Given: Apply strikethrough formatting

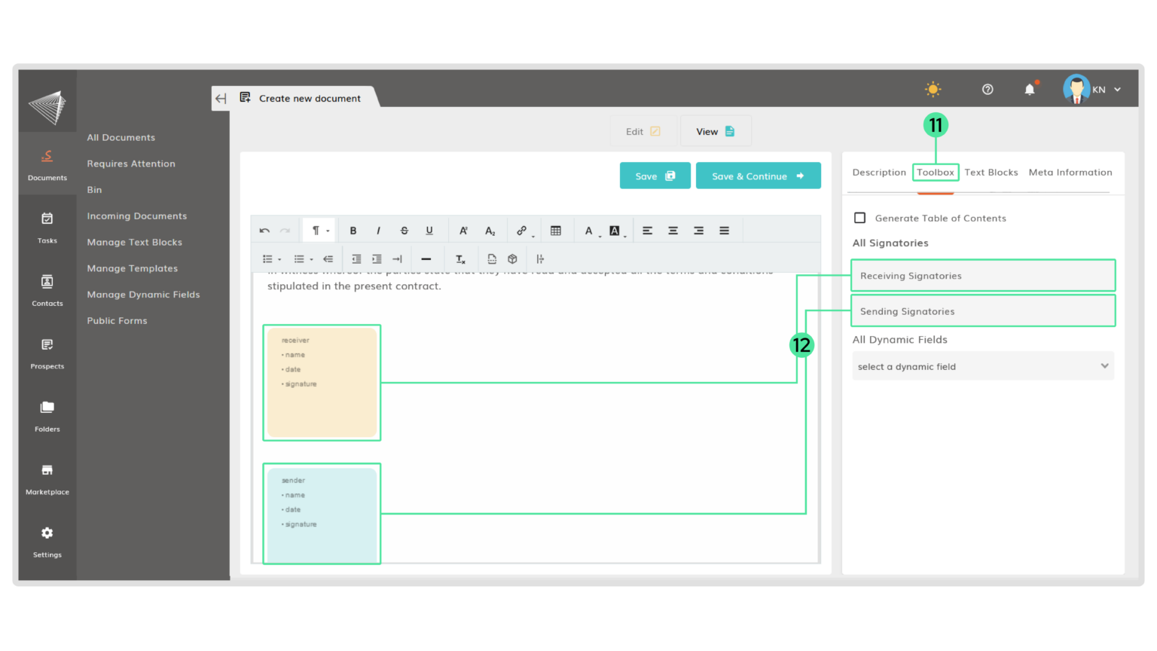Looking at the screenshot, I should [x=404, y=231].
